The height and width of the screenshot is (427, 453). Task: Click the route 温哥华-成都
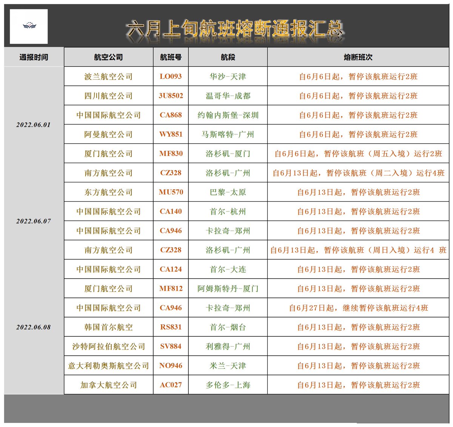tap(228, 96)
